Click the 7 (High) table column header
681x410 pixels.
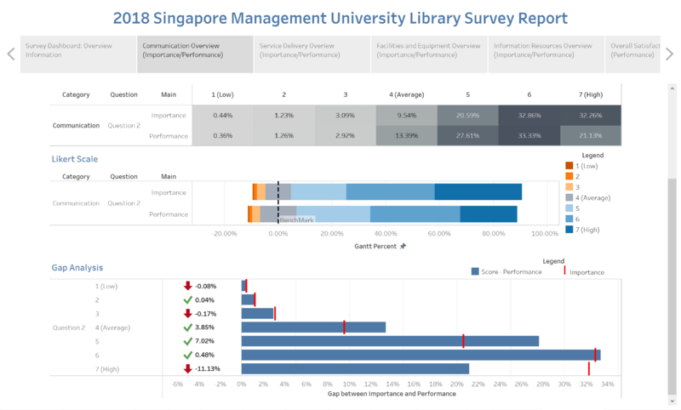591,94
